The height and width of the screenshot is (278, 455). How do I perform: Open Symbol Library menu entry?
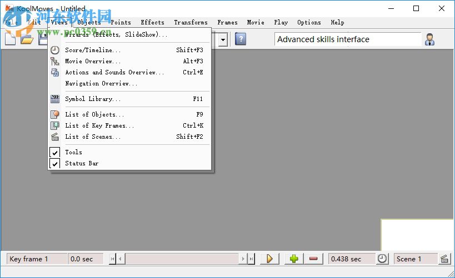point(129,99)
